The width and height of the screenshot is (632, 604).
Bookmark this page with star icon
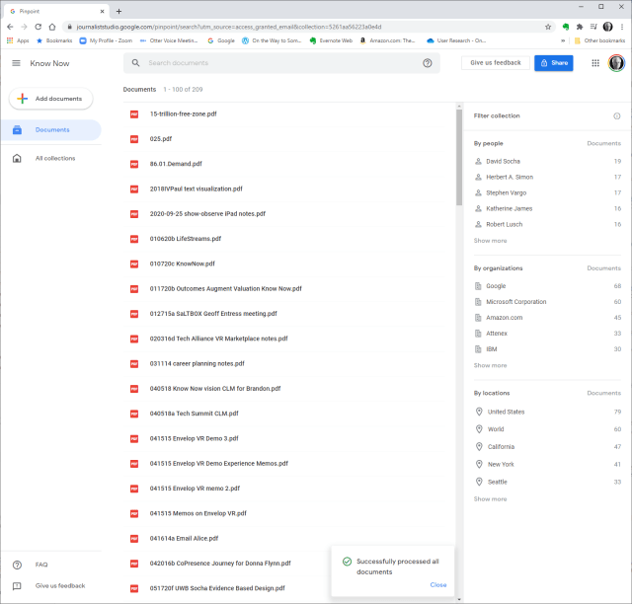coord(548,27)
